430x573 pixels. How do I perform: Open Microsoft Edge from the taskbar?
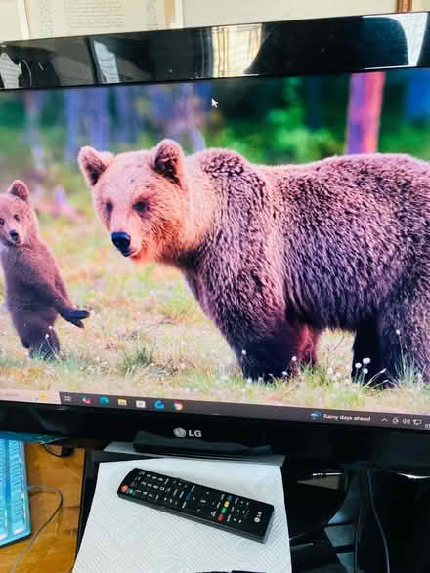click(x=105, y=401)
